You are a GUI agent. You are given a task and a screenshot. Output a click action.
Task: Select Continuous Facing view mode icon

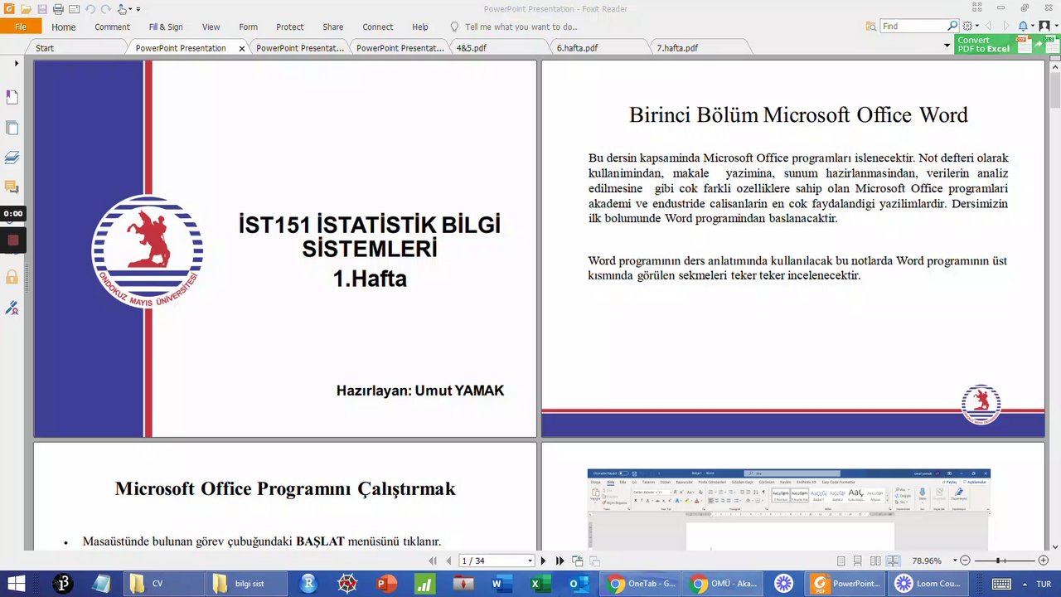[893, 561]
